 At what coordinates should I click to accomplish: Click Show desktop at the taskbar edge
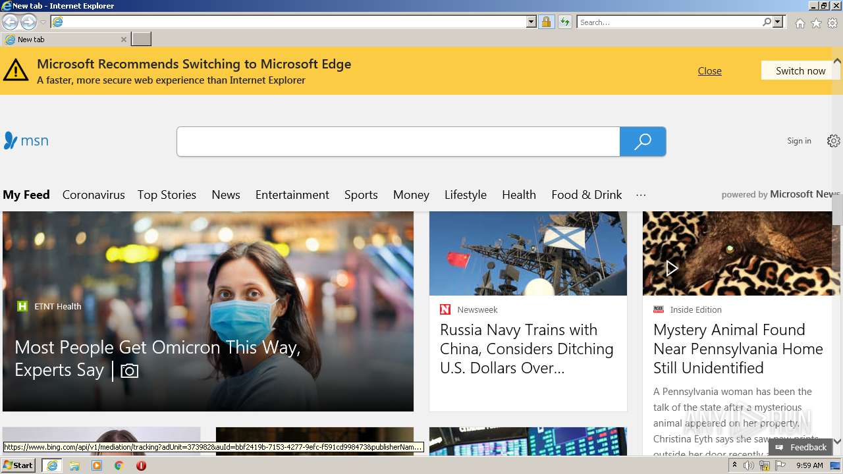836,465
